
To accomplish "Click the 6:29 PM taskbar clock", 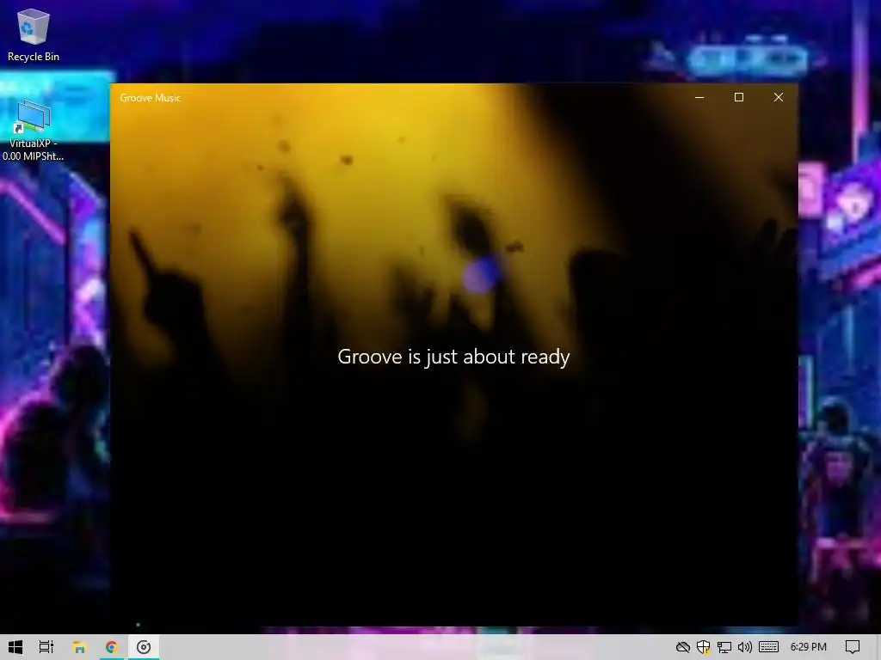I will tap(808, 647).
